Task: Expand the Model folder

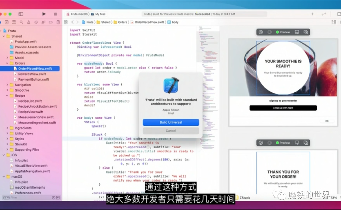Action: tap(7, 58)
